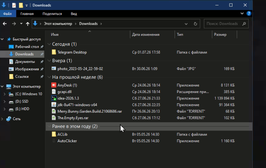Image resolution: width=266 pixels, height=168 pixels.
Task: Go back with the left arrow icon
Action: [x=5, y=24]
